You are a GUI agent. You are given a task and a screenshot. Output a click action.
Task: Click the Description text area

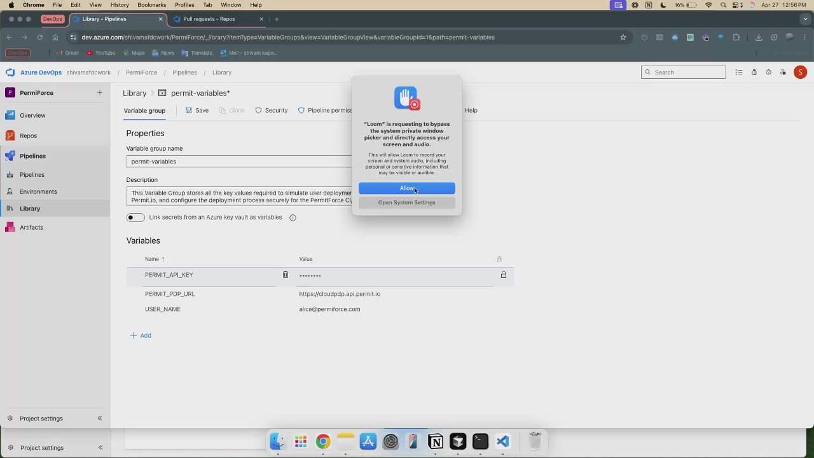point(239,197)
